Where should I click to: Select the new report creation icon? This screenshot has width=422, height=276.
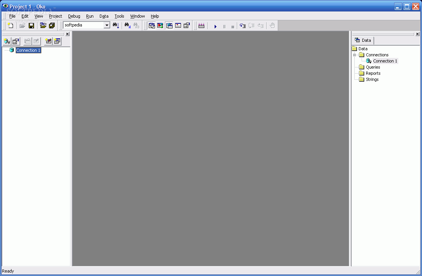(x=57, y=41)
